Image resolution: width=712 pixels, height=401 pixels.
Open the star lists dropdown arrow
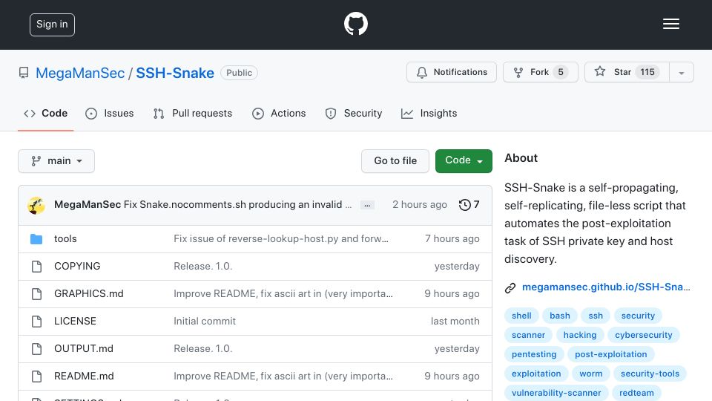(681, 72)
